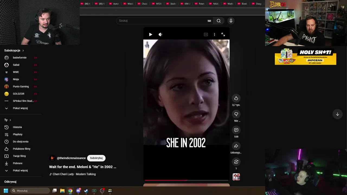Image resolution: width=347 pixels, height=195 pixels.
Task: Open the three-dot more options menu
Action: click(x=214, y=34)
